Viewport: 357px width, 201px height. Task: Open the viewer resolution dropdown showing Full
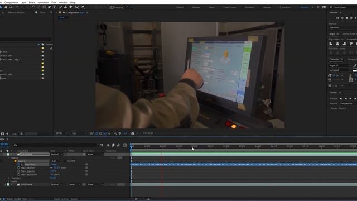click(x=79, y=133)
